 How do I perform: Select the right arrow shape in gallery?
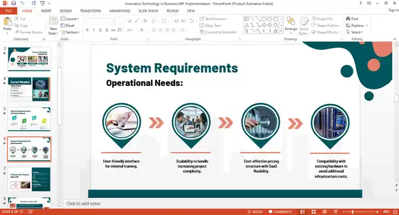tap(264, 25)
